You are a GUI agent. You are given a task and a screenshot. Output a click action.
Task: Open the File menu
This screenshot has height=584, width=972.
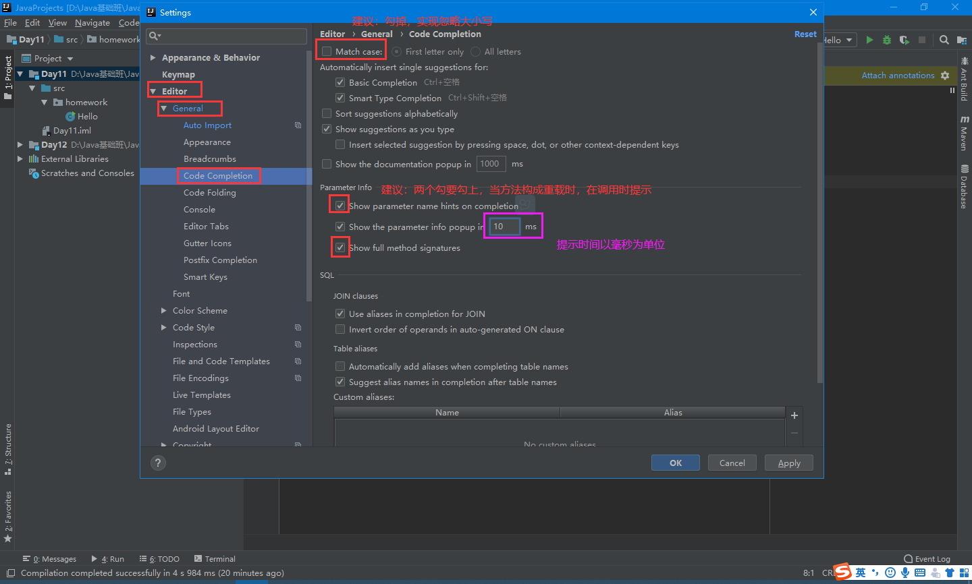tap(10, 22)
